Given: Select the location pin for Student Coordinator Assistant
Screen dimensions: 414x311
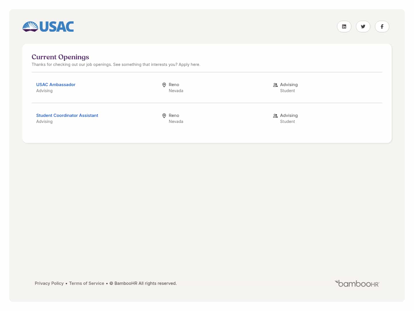Looking at the screenshot, I should click(164, 116).
